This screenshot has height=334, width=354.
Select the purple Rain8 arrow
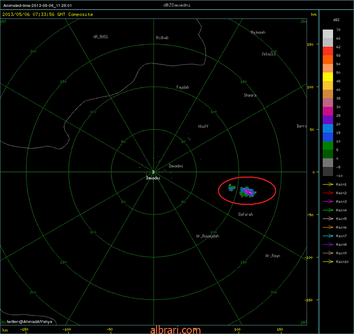[328, 244]
